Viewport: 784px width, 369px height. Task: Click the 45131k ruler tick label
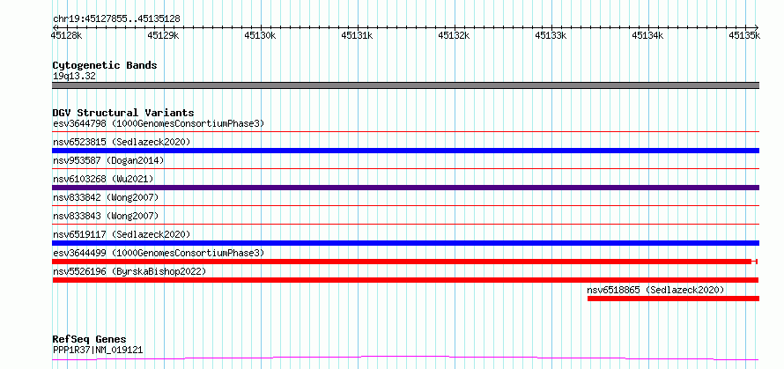point(357,35)
